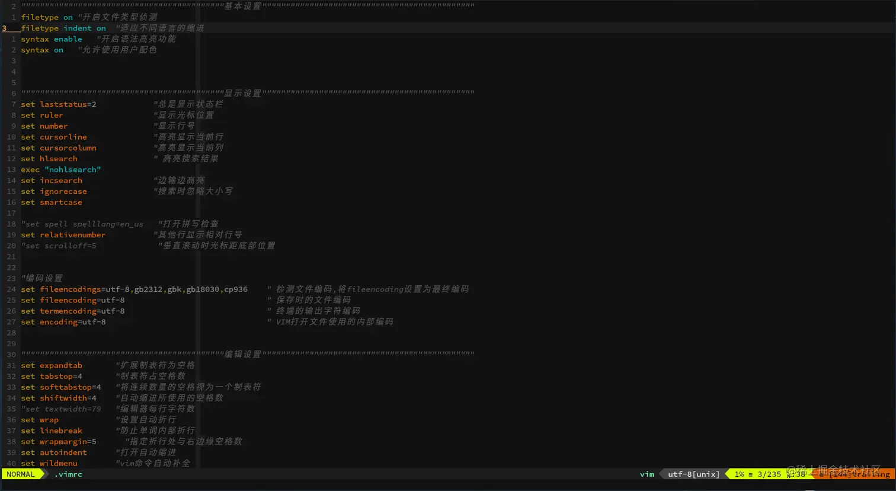Screen dimensions: 896x491
Task: Click 'set autoindent' setting
Action: point(54,452)
